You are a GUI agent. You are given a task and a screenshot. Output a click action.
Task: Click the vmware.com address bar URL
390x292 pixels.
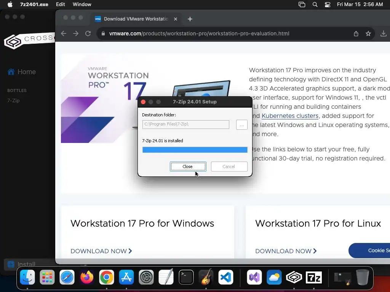199,33
